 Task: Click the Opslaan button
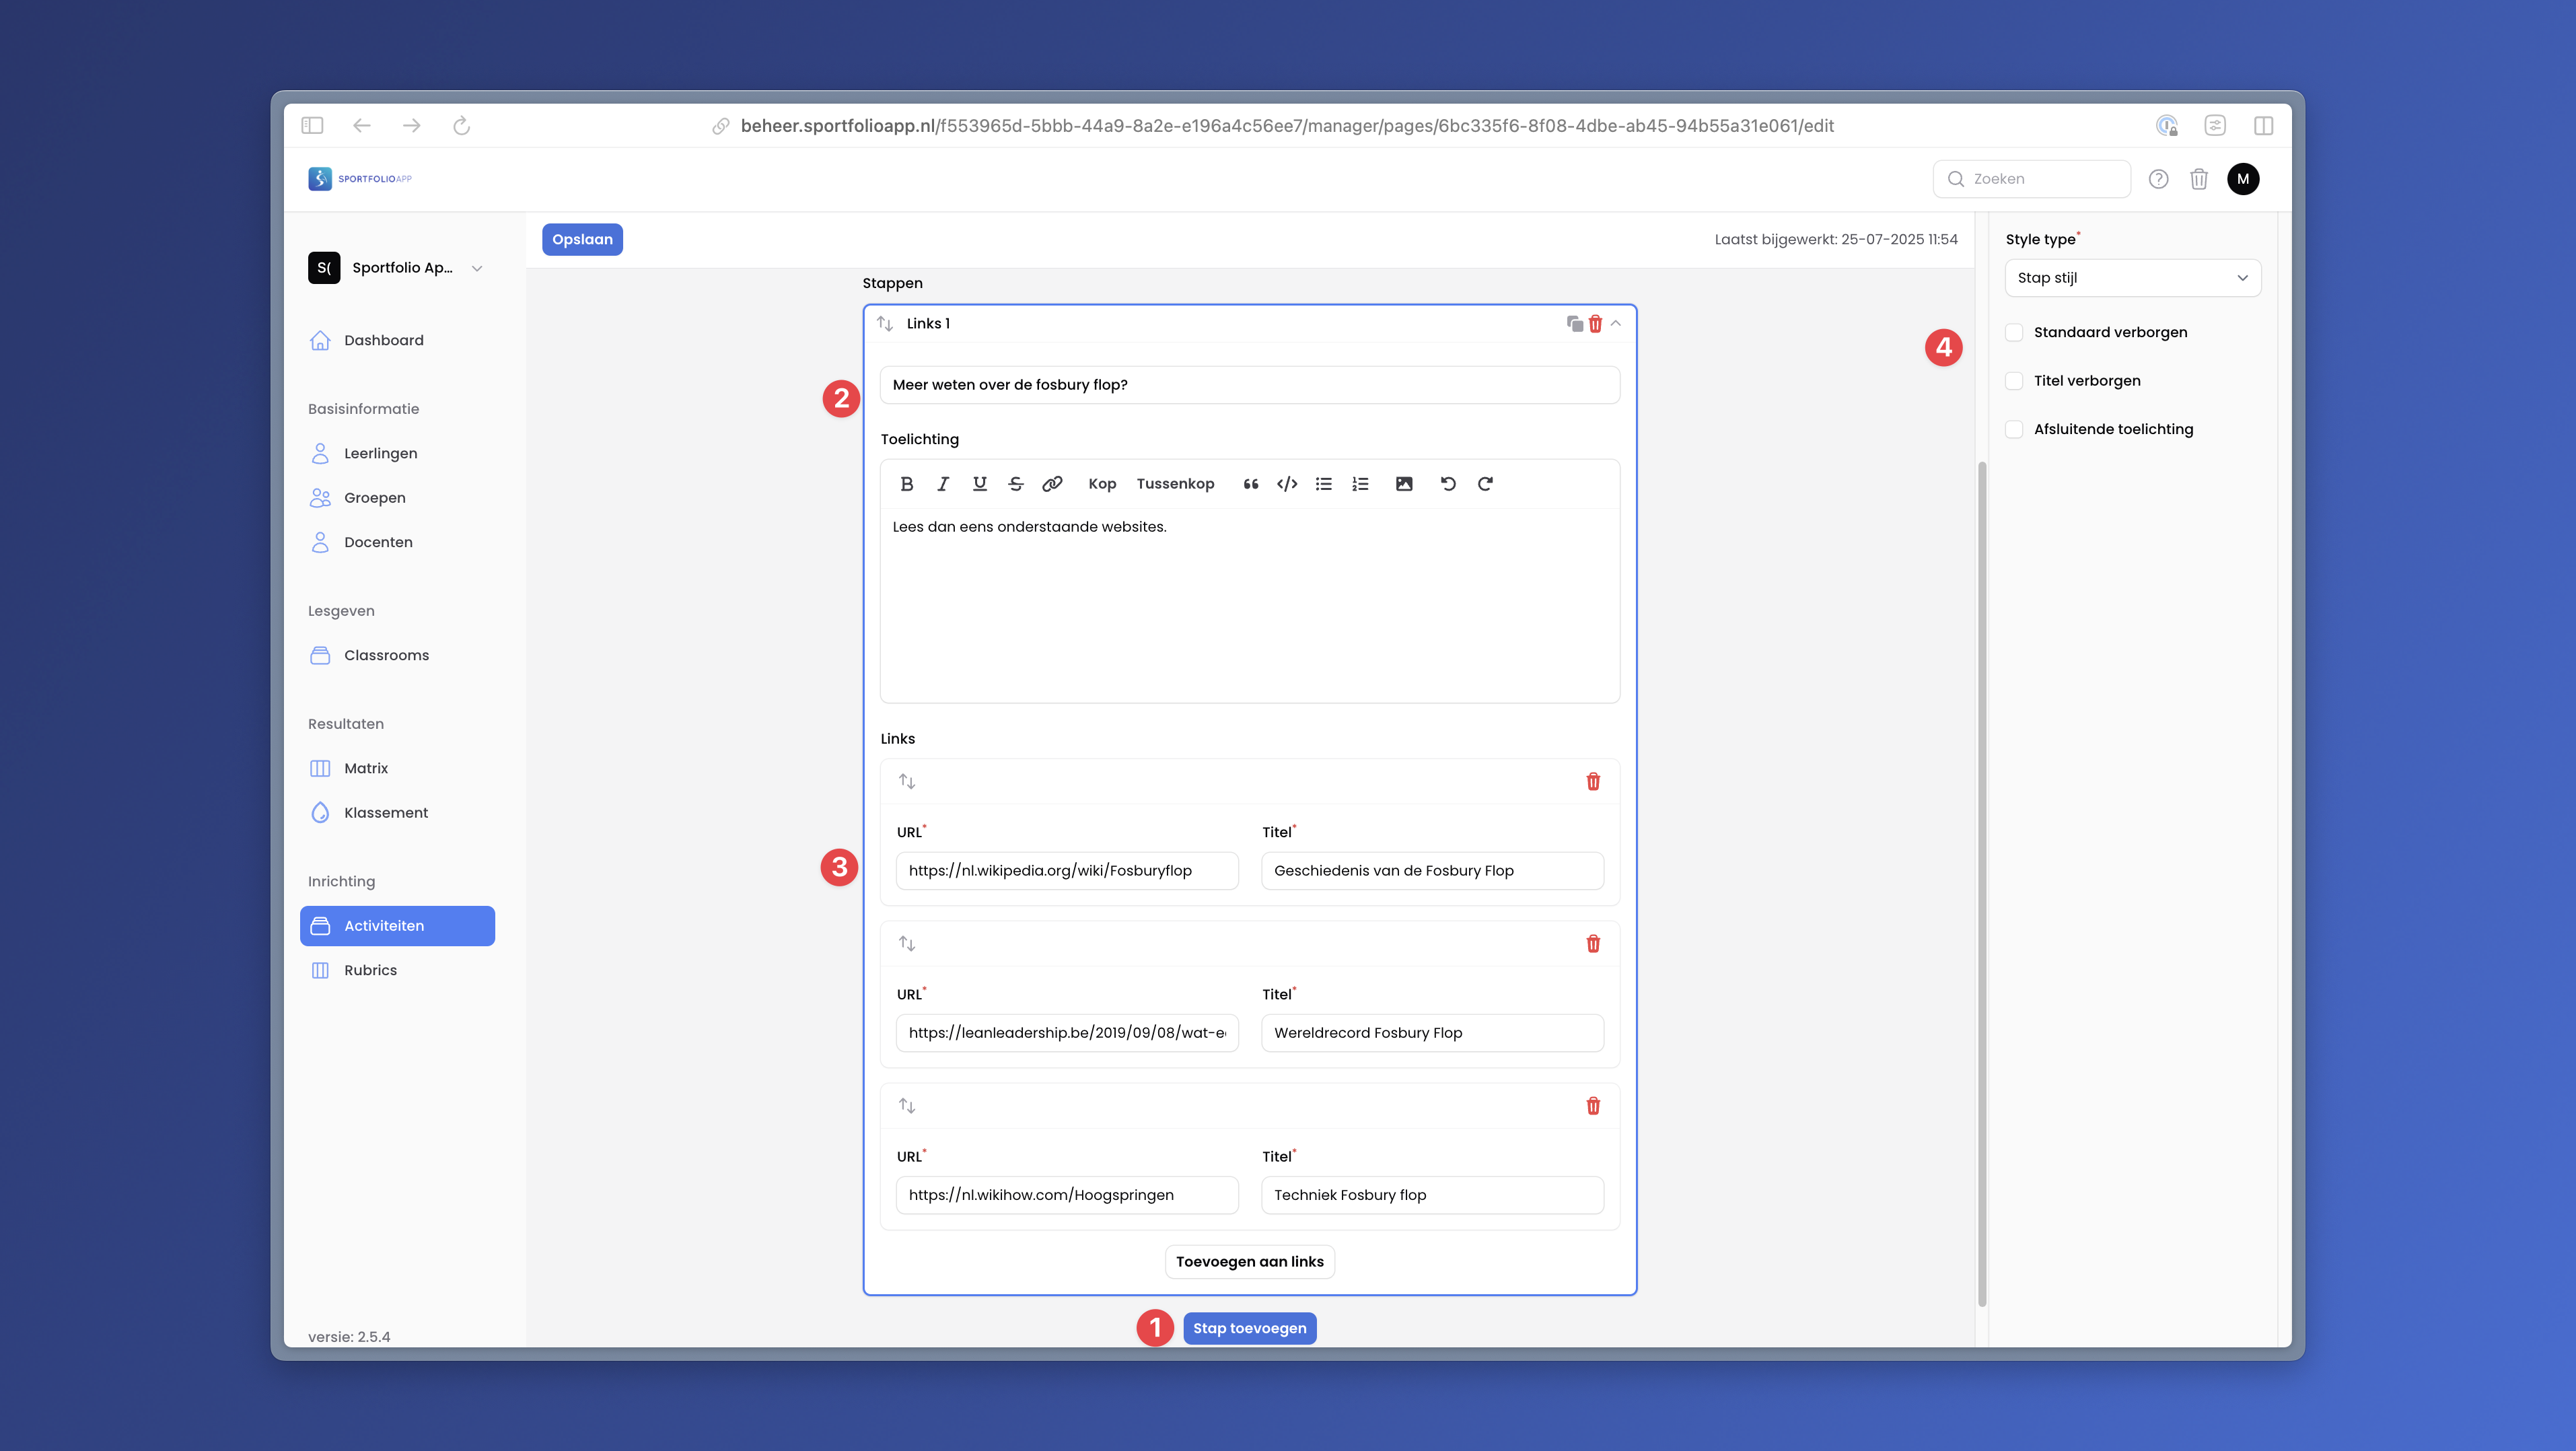tap(582, 240)
